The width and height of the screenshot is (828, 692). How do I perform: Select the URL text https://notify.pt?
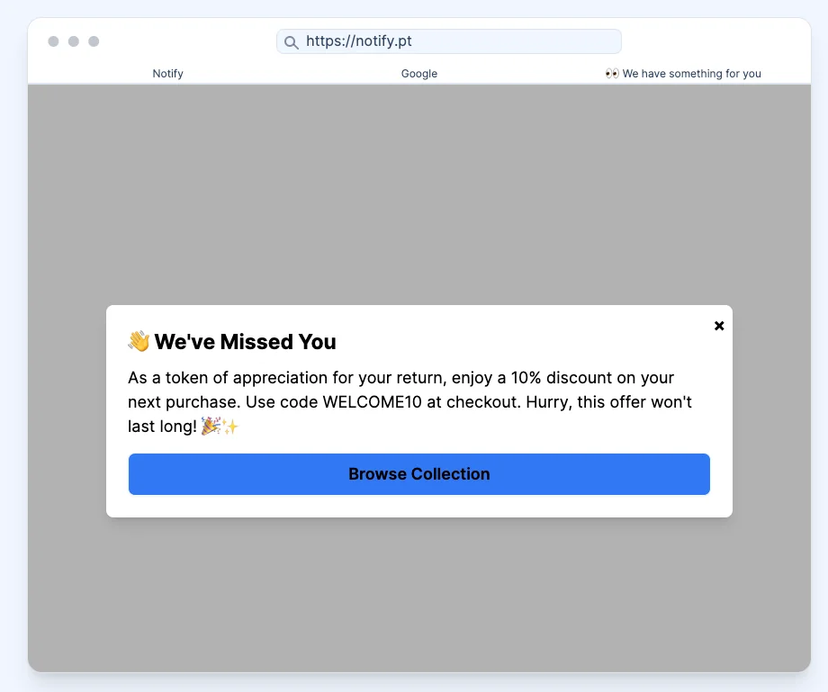[358, 41]
